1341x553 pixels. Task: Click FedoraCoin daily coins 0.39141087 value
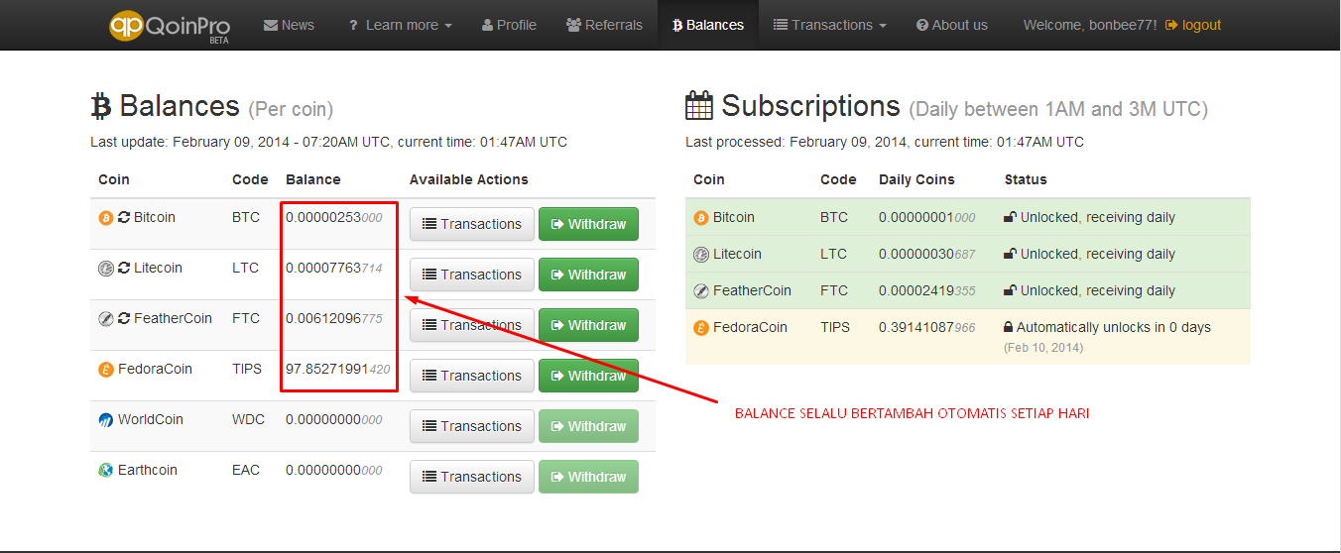(926, 327)
